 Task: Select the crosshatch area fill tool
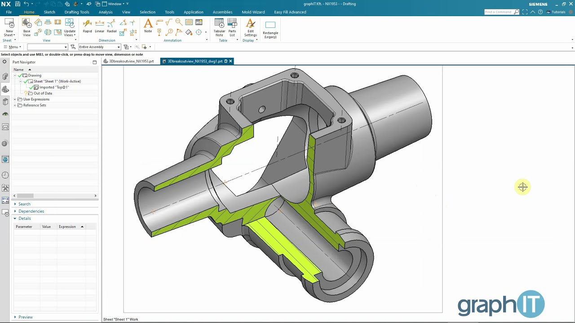(x=189, y=22)
